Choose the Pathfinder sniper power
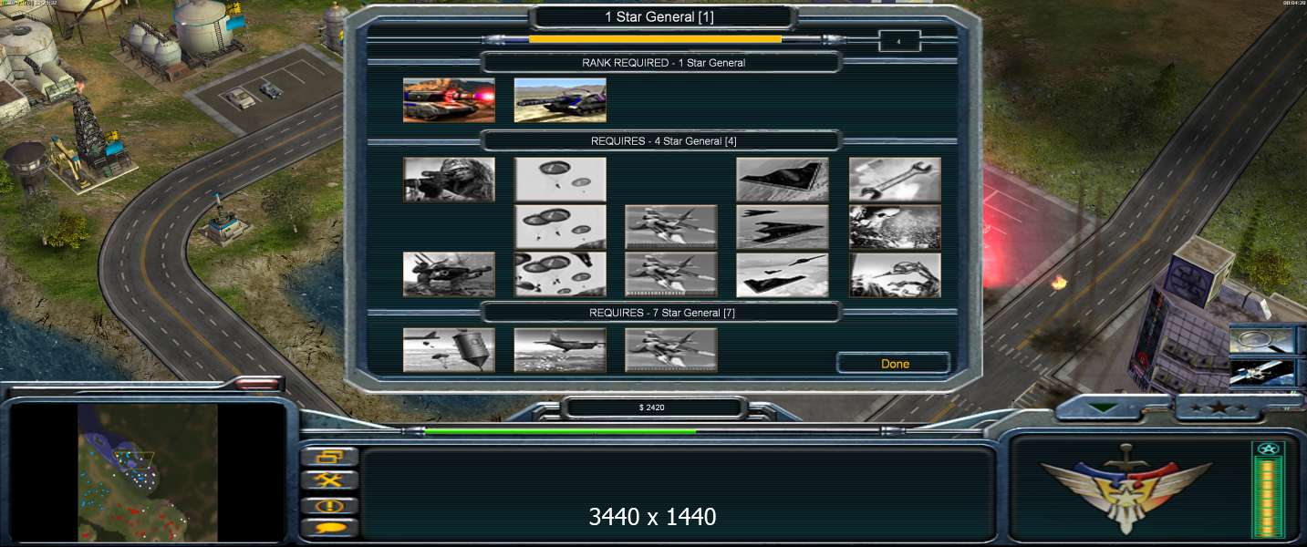The height and width of the screenshot is (547, 1307). [x=450, y=180]
